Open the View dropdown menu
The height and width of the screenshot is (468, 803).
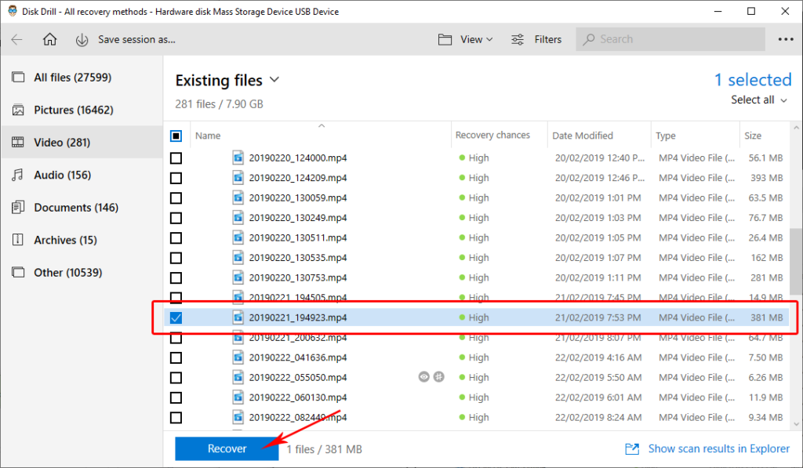click(x=466, y=39)
